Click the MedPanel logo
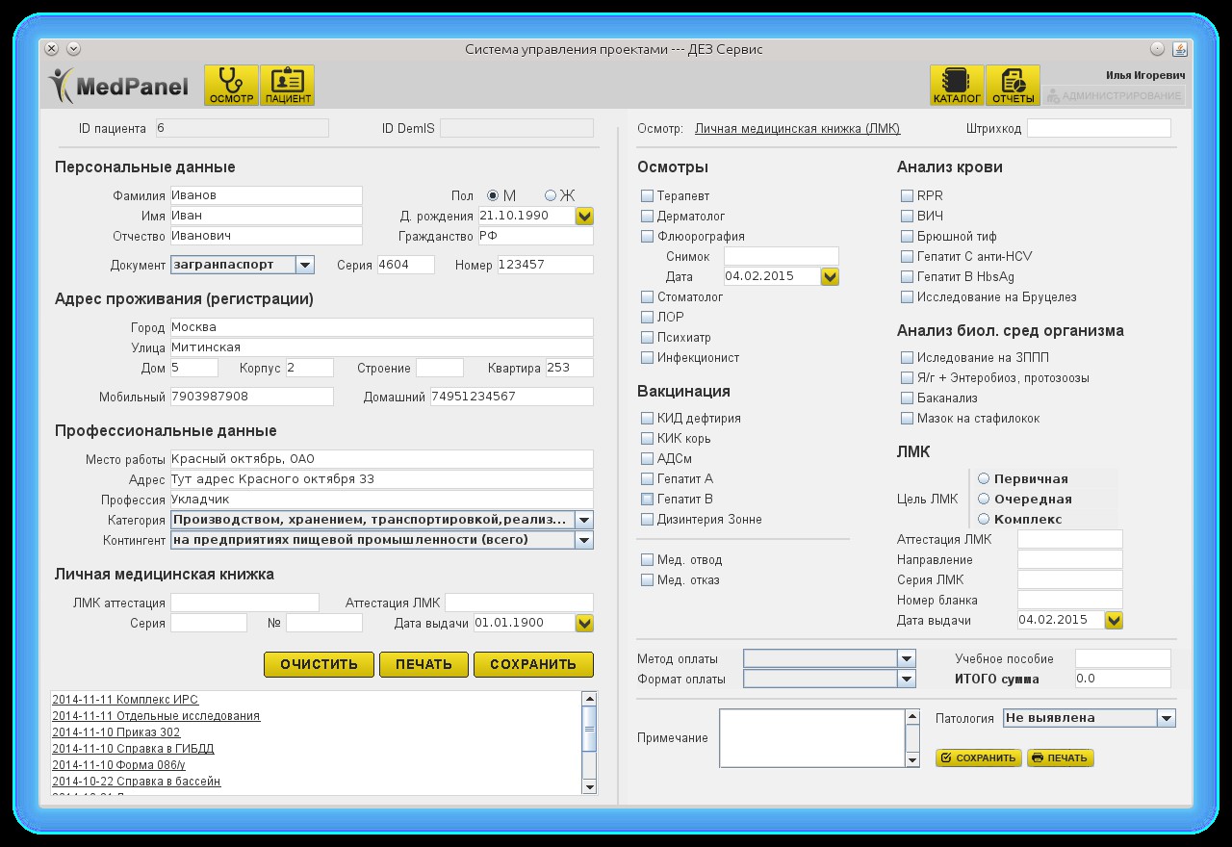 point(119,86)
